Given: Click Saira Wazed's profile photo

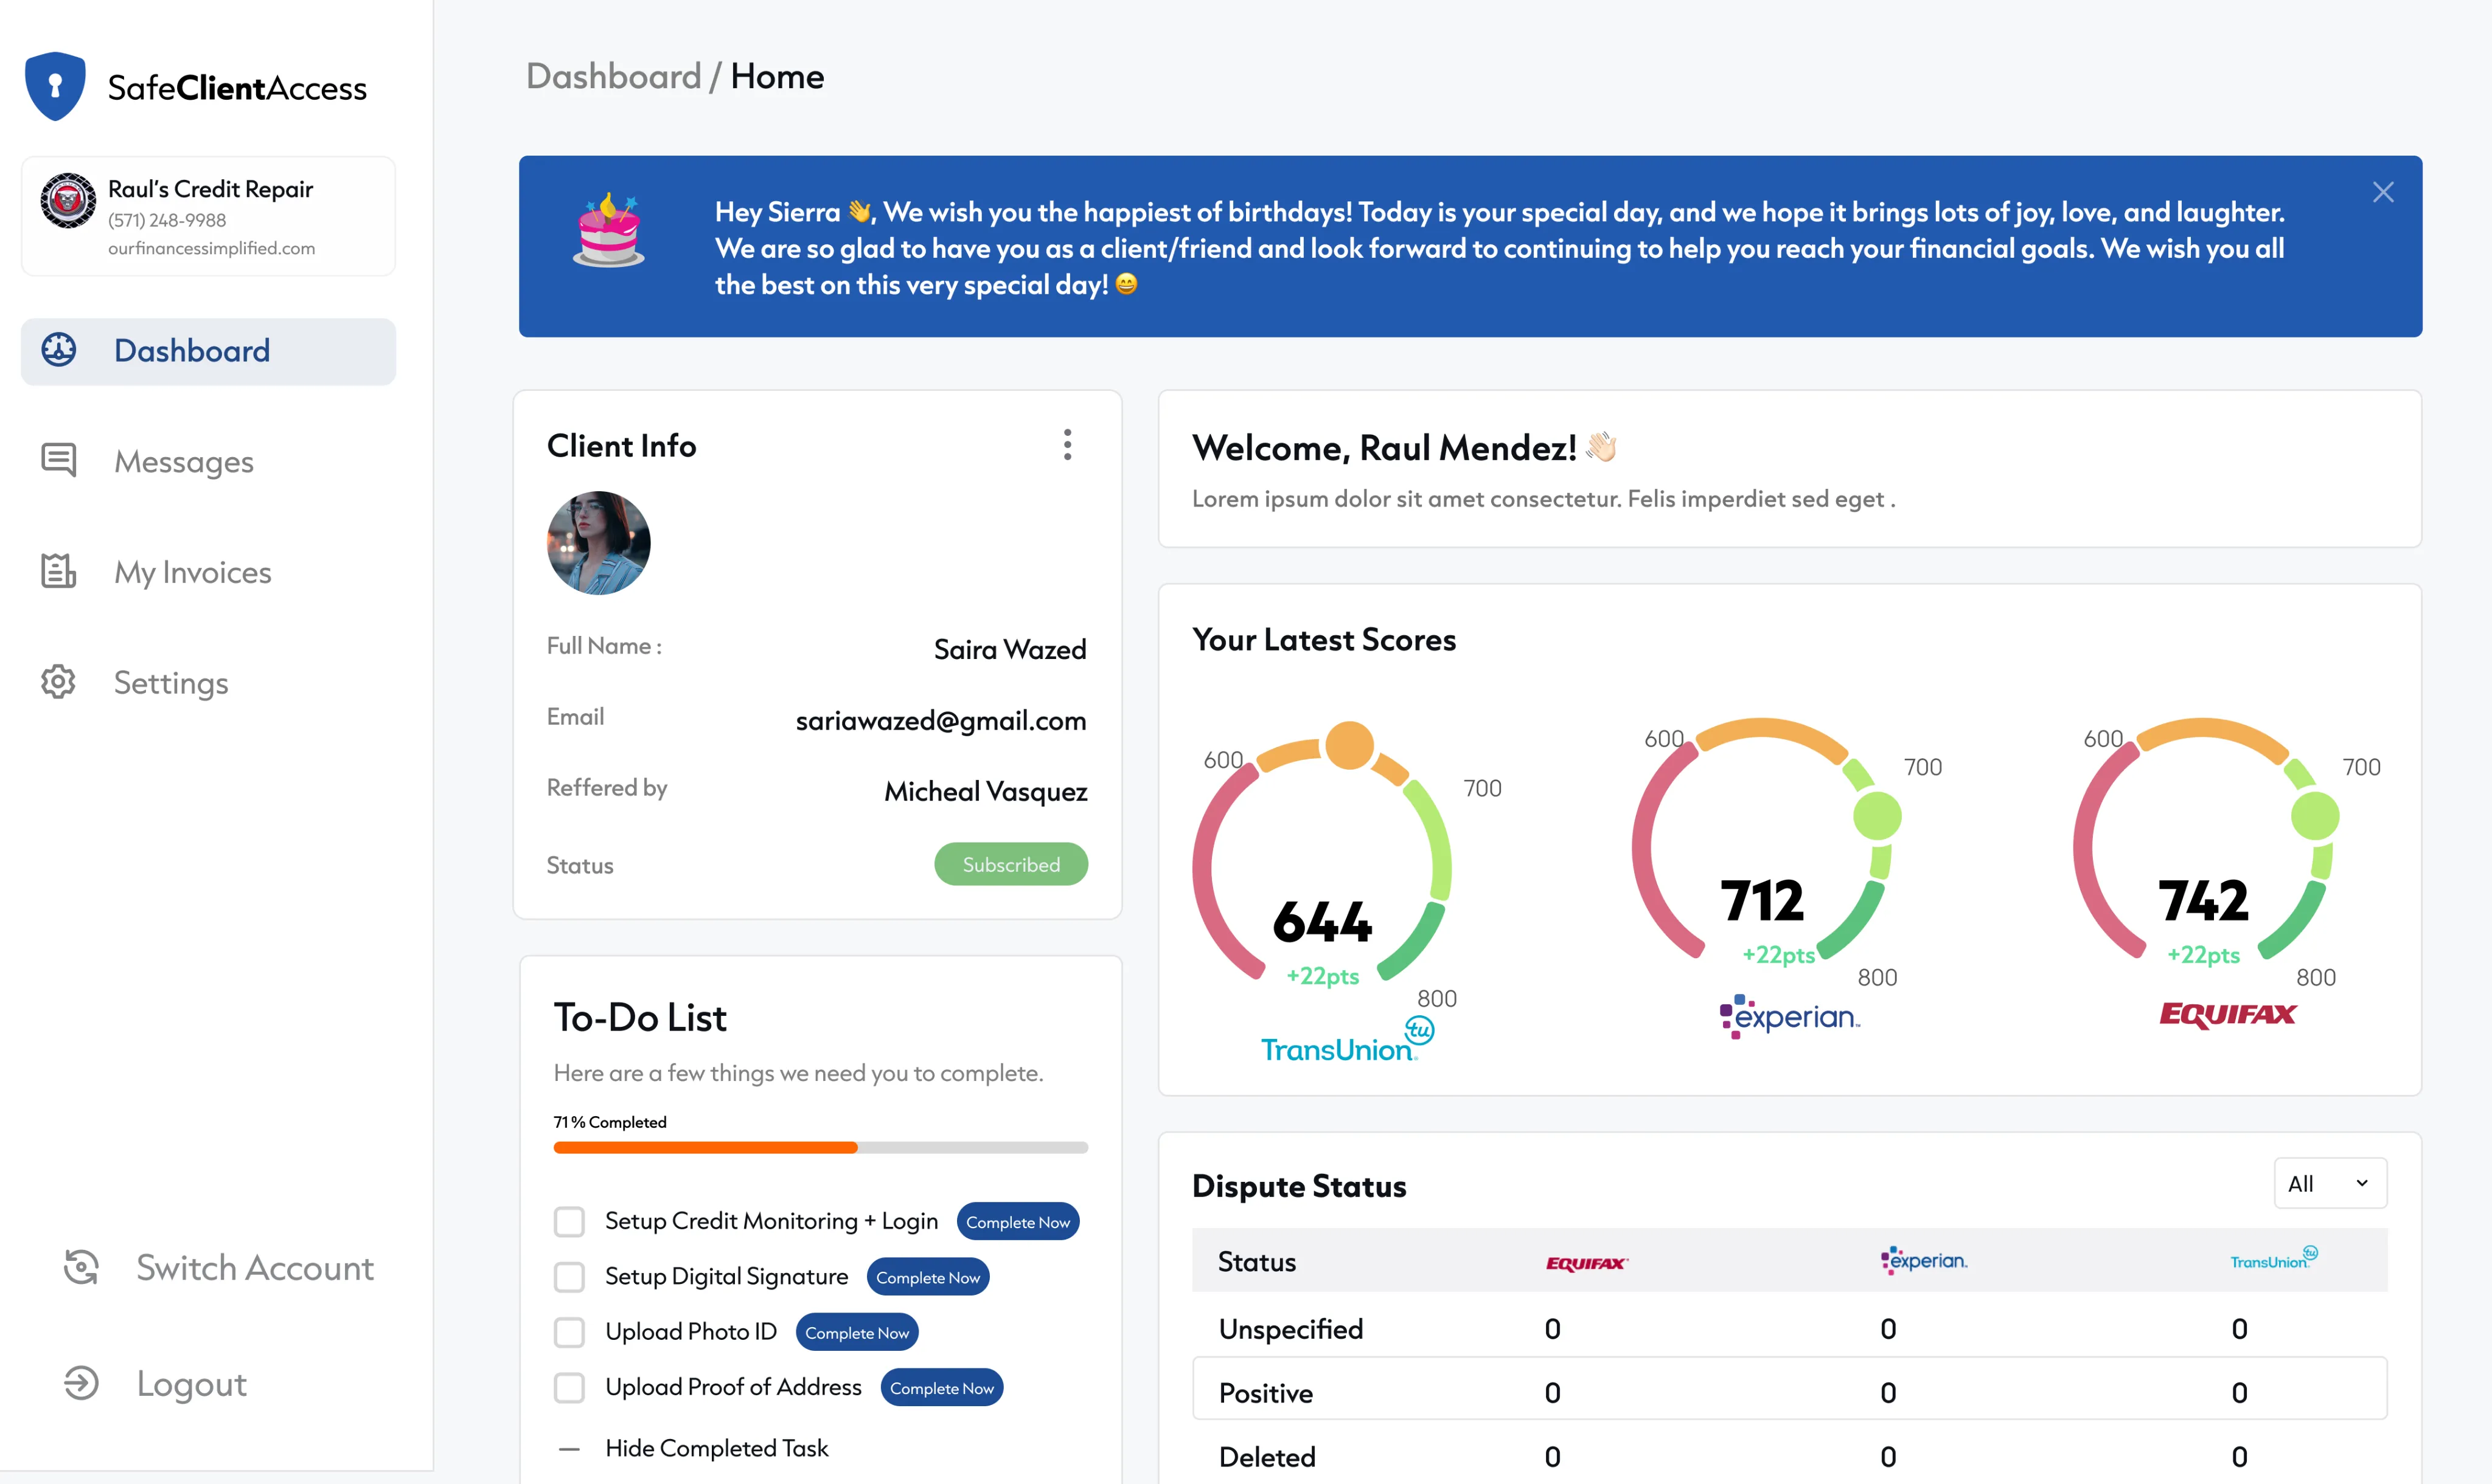Looking at the screenshot, I should (x=599, y=543).
